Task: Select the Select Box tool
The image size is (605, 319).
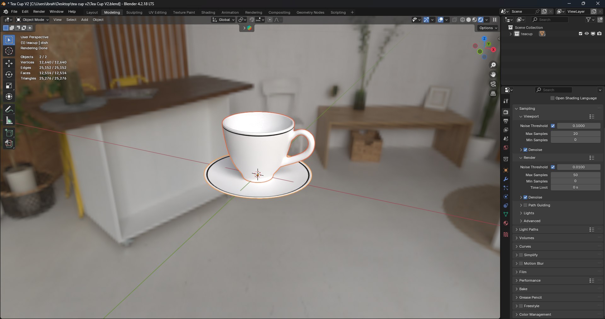Action: click(x=9, y=40)
